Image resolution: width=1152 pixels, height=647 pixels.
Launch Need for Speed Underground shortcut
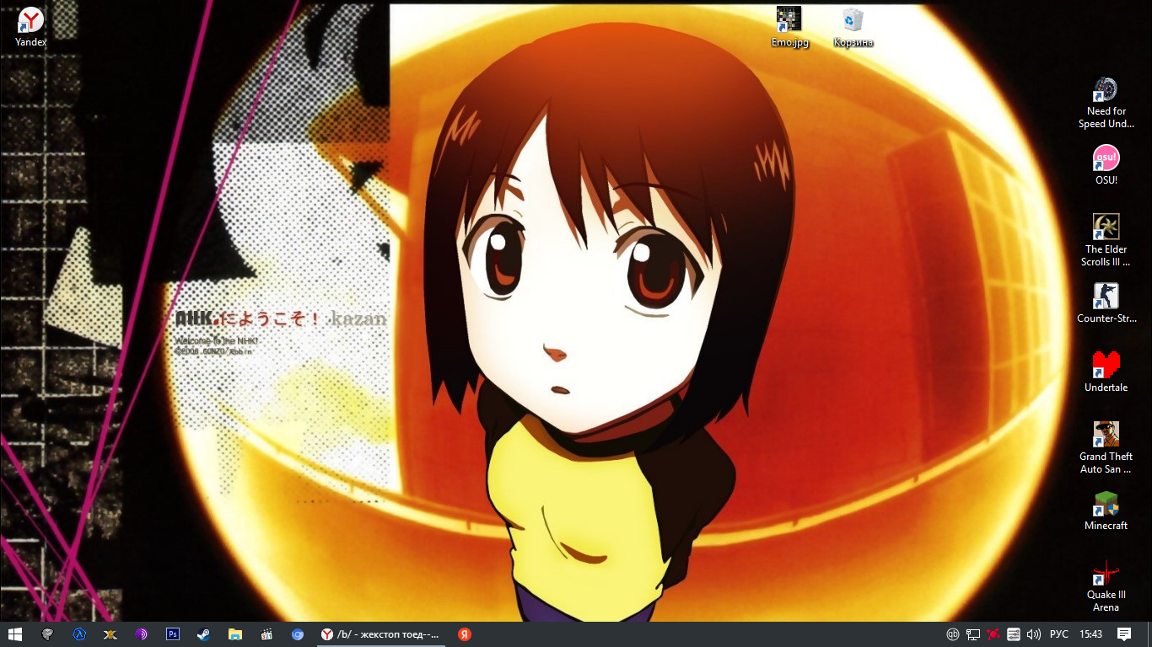pyautogui.click(x=1106, y=103)
